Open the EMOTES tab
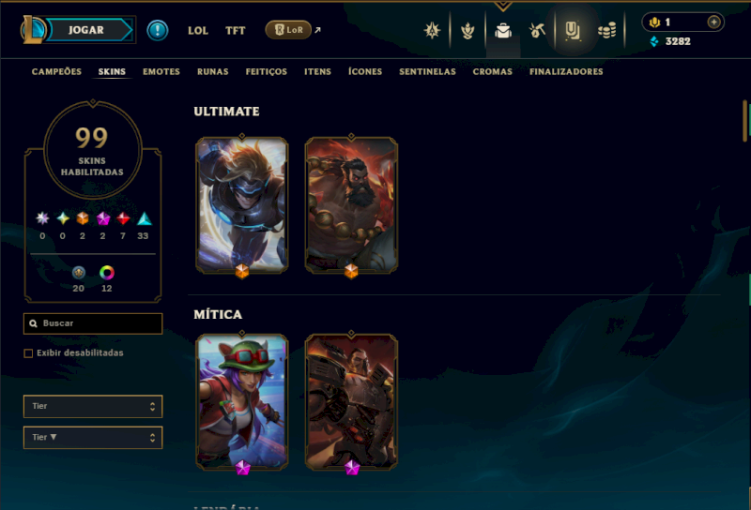Screen dimensions: 751x510 tap(161, 72)
